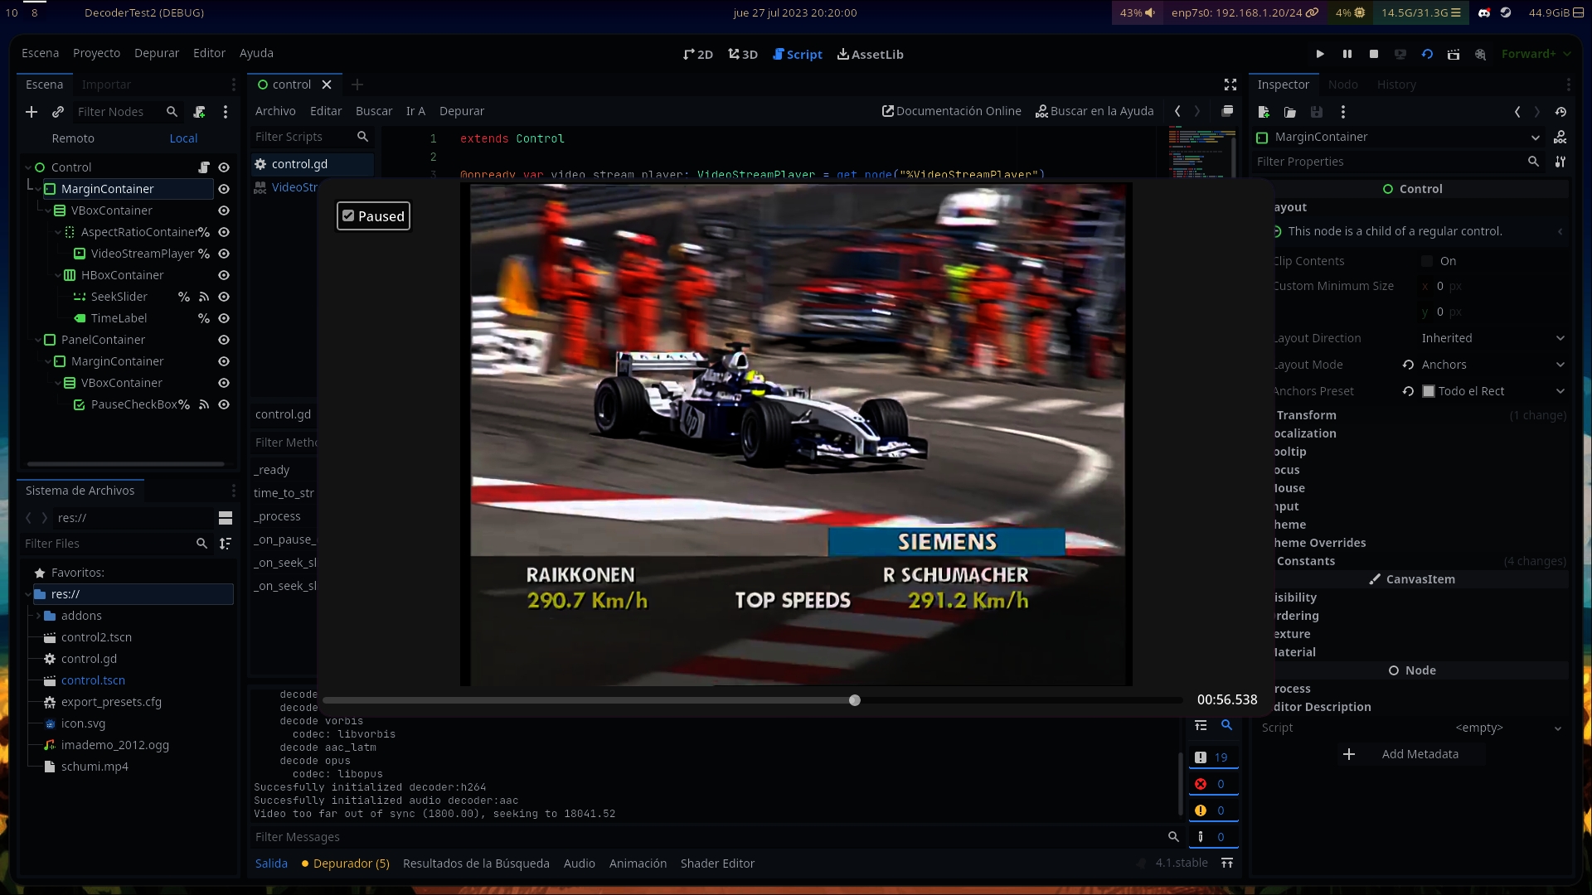Click the signal icon beside SeekSlider
This screenshot has width=1592, height=895.
(x=204, y=297)
